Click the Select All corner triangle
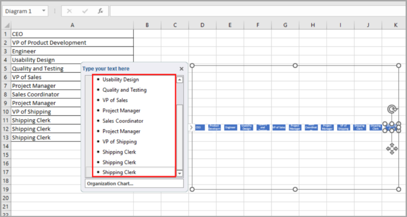 pos(7,26)
